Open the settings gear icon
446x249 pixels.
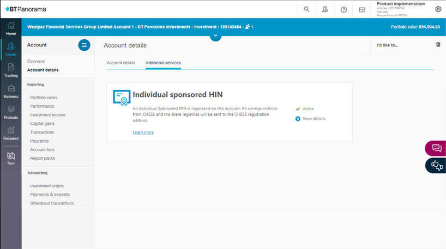pyautogui.click(x=438, y=9)
